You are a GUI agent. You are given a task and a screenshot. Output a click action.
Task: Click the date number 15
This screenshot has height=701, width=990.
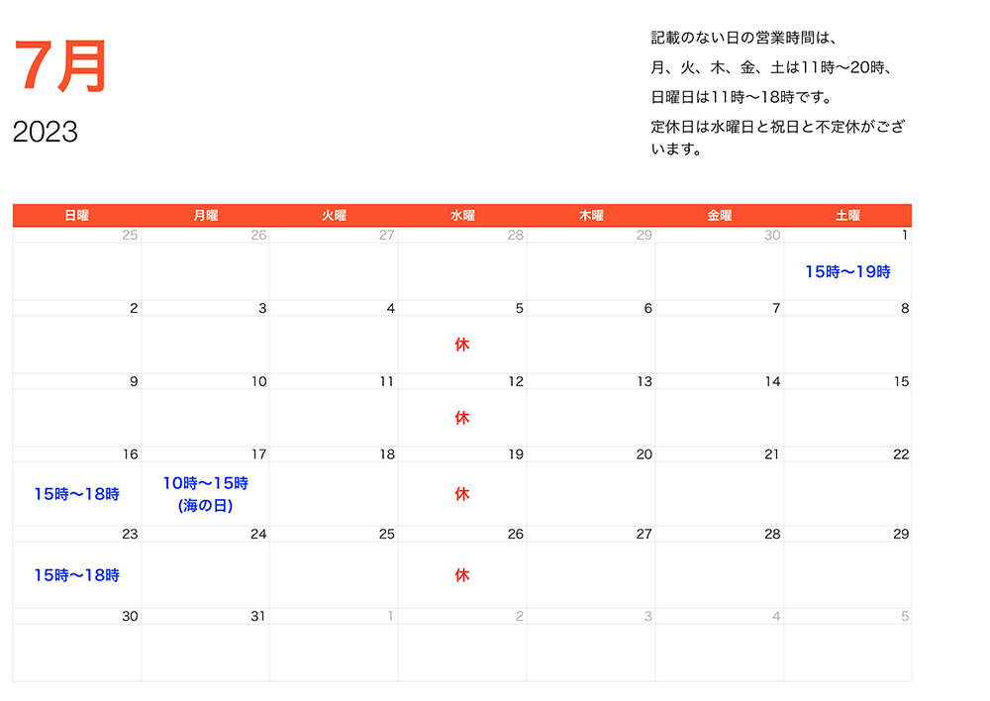pyautogui.click(x=899, y=381)
